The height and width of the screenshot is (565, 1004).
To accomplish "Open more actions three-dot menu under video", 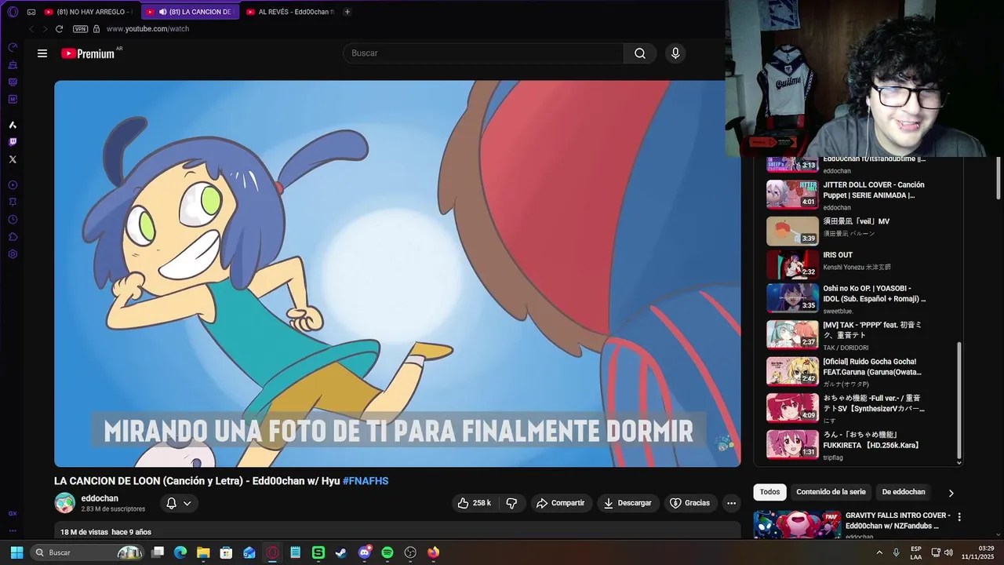I will point(731,503).
